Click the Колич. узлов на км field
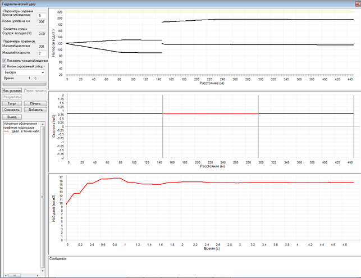361x278 pixels. (41, 22)
